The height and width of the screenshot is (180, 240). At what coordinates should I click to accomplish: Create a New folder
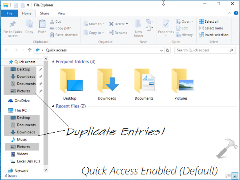[138, 28]
